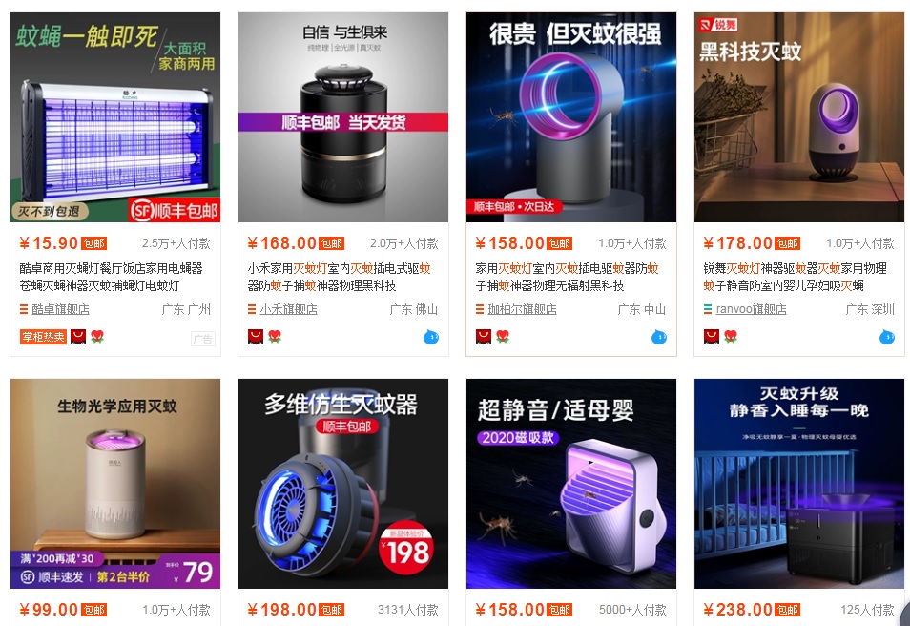Click the rose icon under 小禾旗舰店
This screenshot has width=910, height=626.
[275, 336]
